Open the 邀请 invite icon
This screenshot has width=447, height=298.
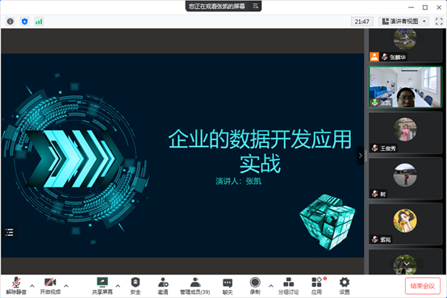pos(163,286)
